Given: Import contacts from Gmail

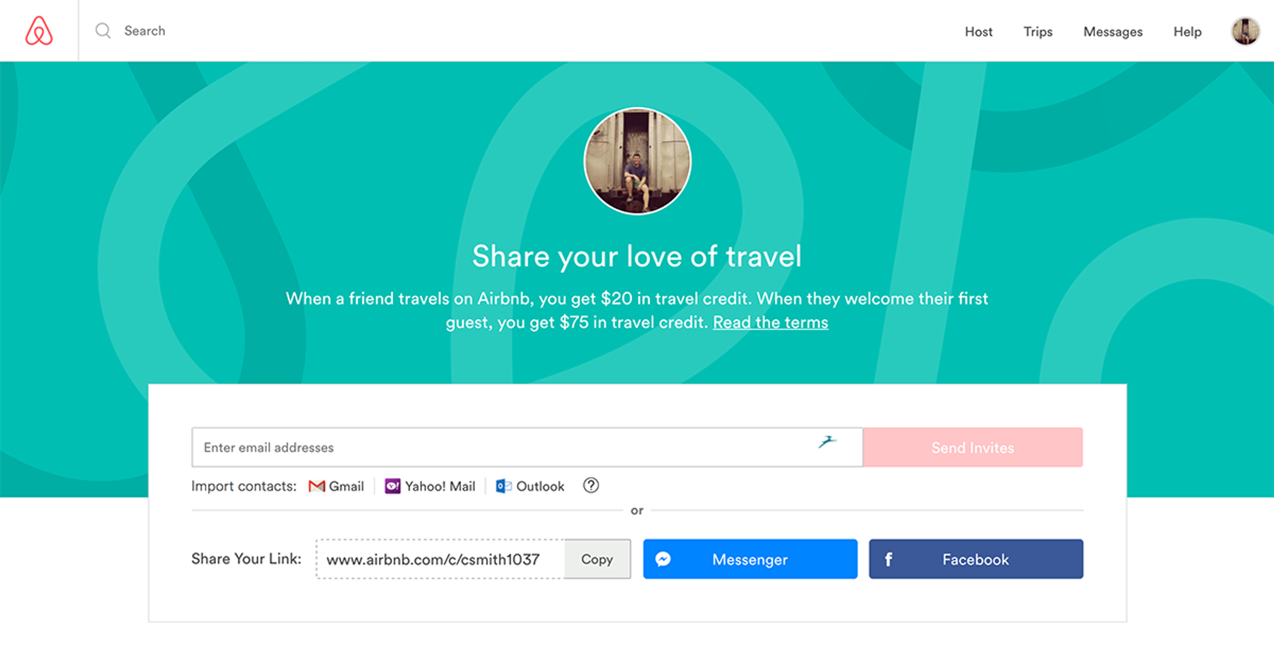Looking at the screenshot, I should coord(336,486).
